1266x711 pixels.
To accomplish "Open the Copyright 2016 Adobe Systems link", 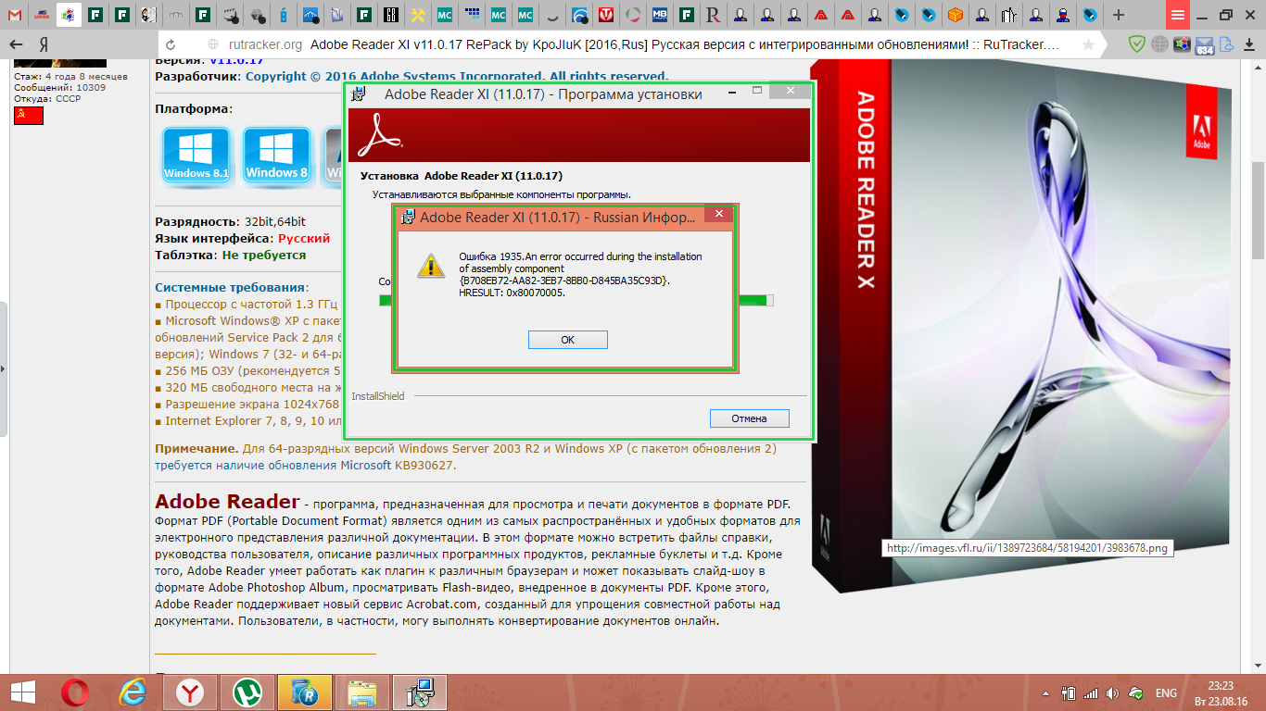I will pyautogui.click(x=456, y=76).
